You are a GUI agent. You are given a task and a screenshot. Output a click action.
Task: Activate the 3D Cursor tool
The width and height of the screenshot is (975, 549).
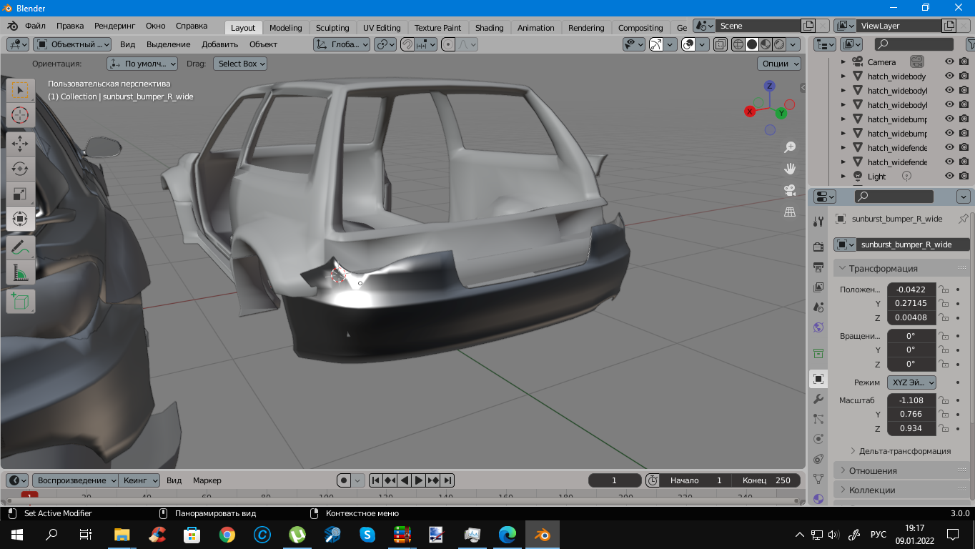click(20, 114)
